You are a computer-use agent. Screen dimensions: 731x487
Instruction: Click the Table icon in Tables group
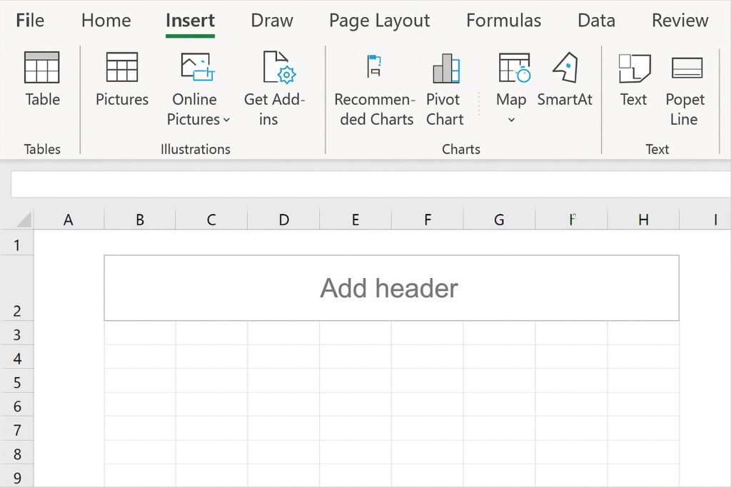(x=42, y=68)
